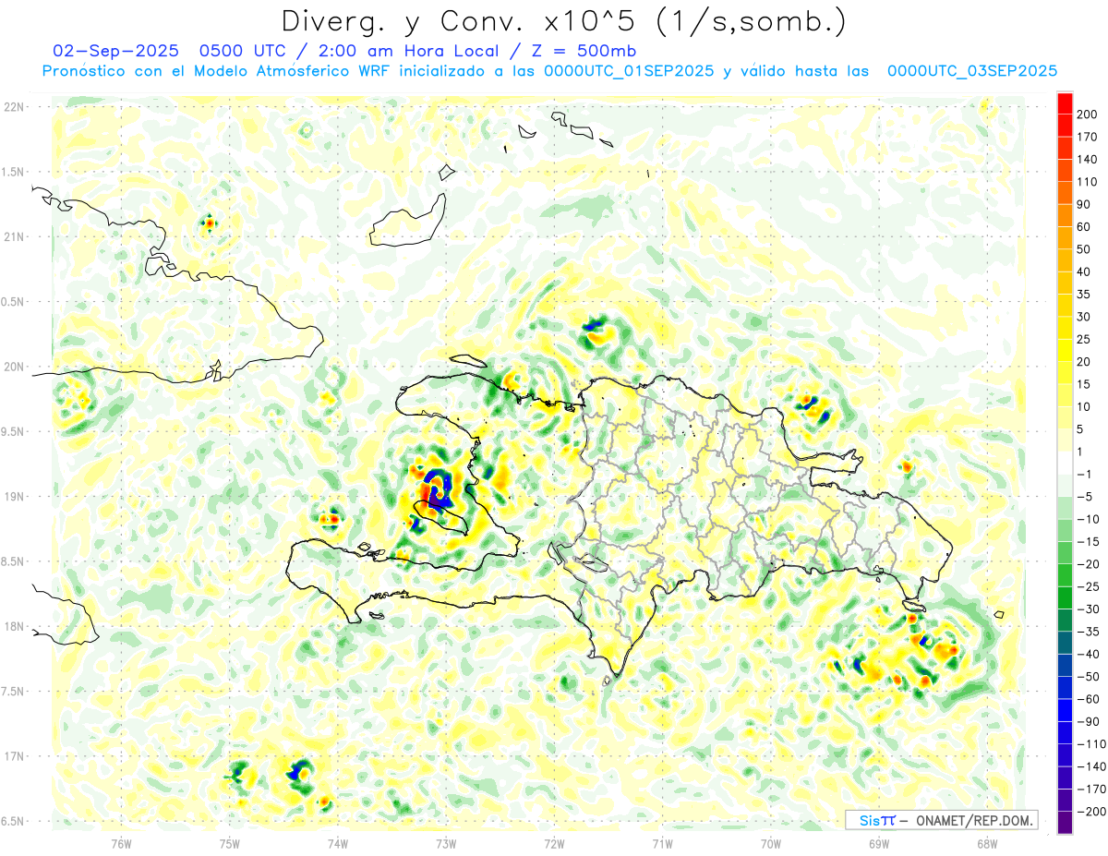Click the '-140' color scale label

tap(1093, 767)
